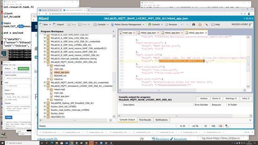Close the main.cpp tab
Image resolution: width=258 pixels, height=145 pixels.
point(134,33)
